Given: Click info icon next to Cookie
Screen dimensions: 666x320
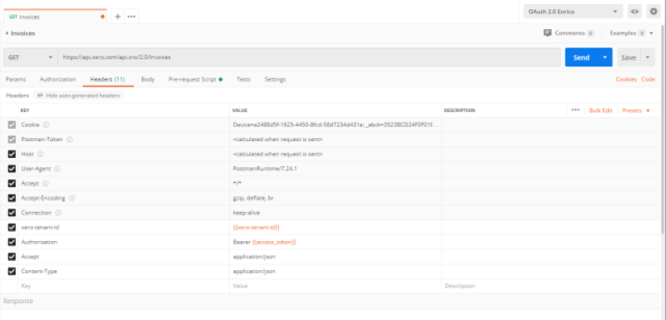Looking at the screenshot, I should pos(46,125).
